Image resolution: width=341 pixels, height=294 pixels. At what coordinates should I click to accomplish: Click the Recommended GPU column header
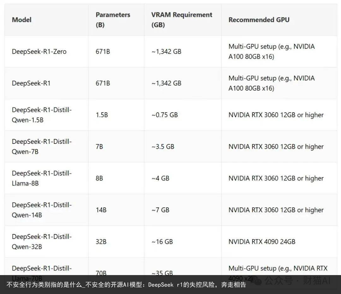(x=259, y=20)
